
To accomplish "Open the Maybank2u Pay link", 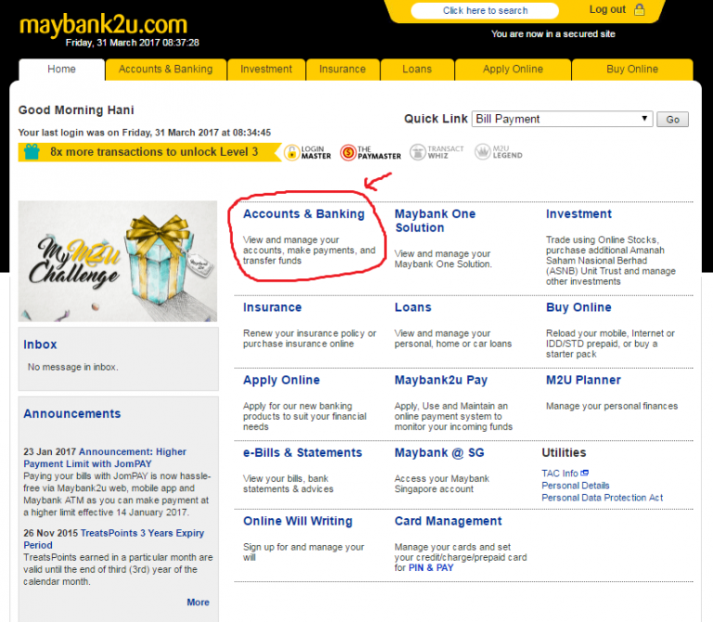I will (x=441, y=381).
